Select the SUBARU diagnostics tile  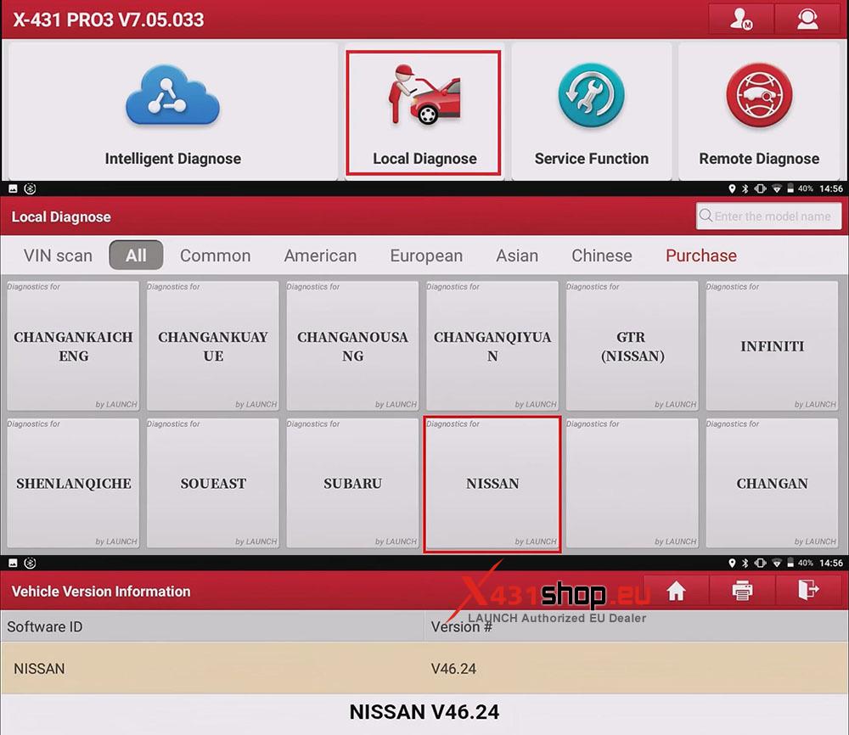[x=352, y=483]
